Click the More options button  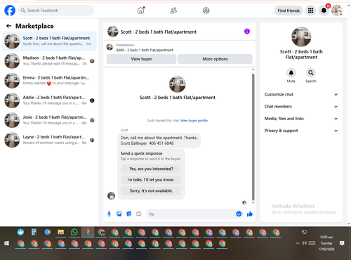click(x=215, y=59)
